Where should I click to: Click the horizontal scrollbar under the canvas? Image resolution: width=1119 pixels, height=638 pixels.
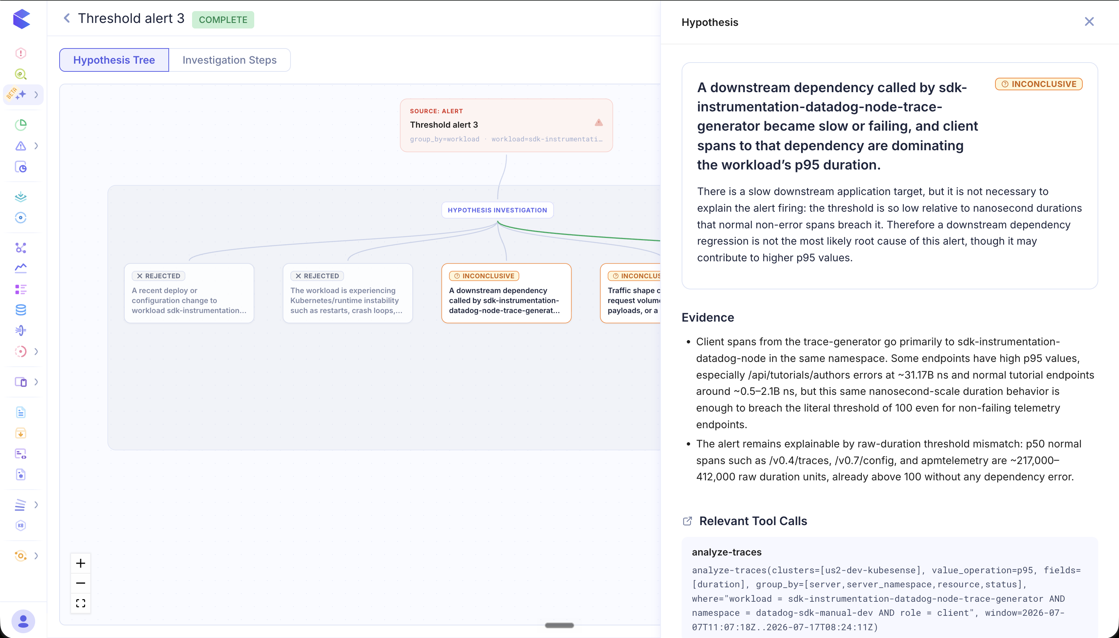click(559, 625)
